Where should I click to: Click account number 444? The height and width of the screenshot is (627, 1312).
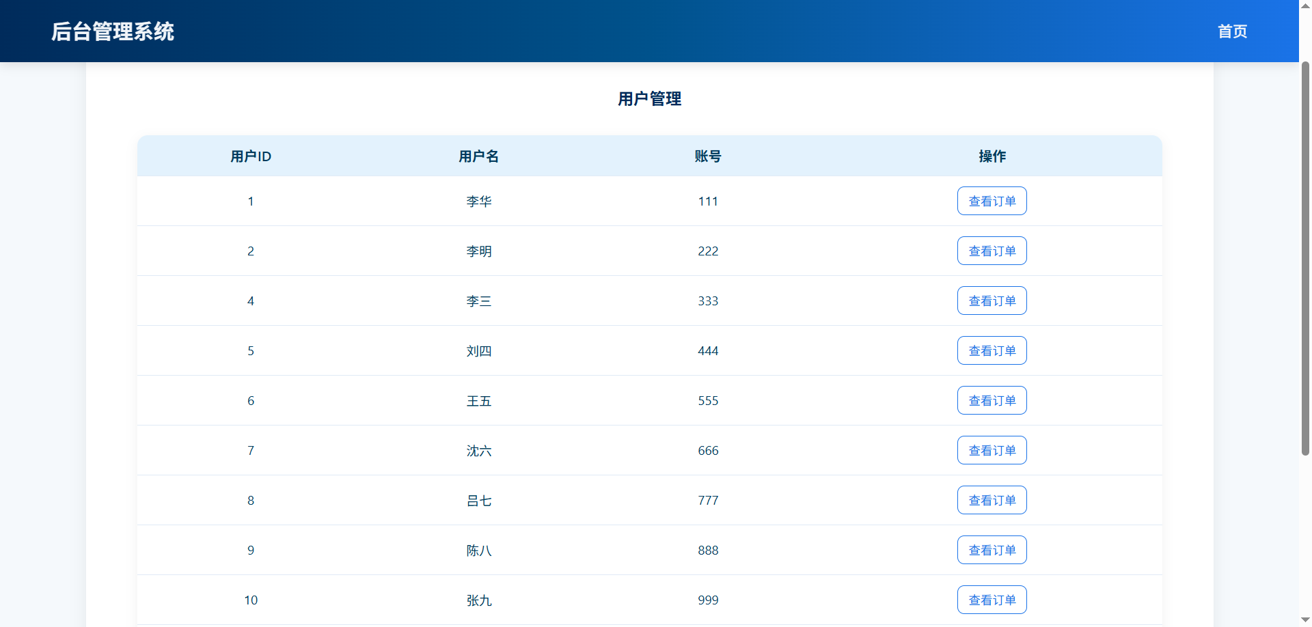click(708, 351)
